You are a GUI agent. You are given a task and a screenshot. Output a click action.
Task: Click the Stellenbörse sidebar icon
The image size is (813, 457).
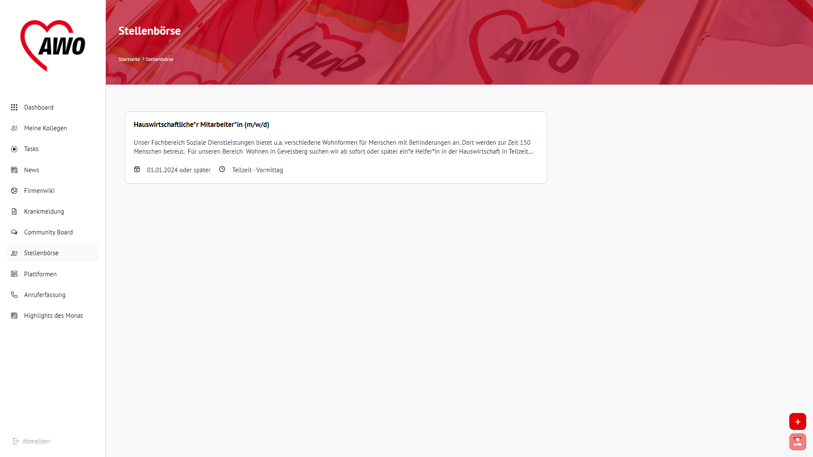click(14, 253)
